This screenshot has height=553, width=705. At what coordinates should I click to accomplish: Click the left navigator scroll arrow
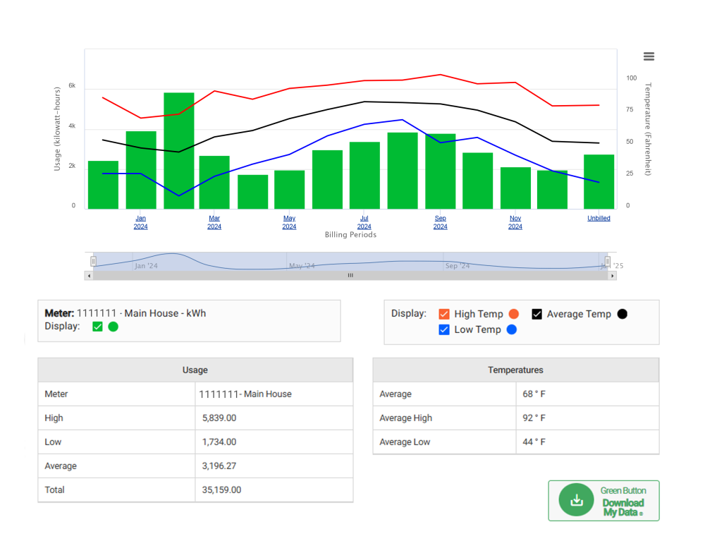pos(87,275)
